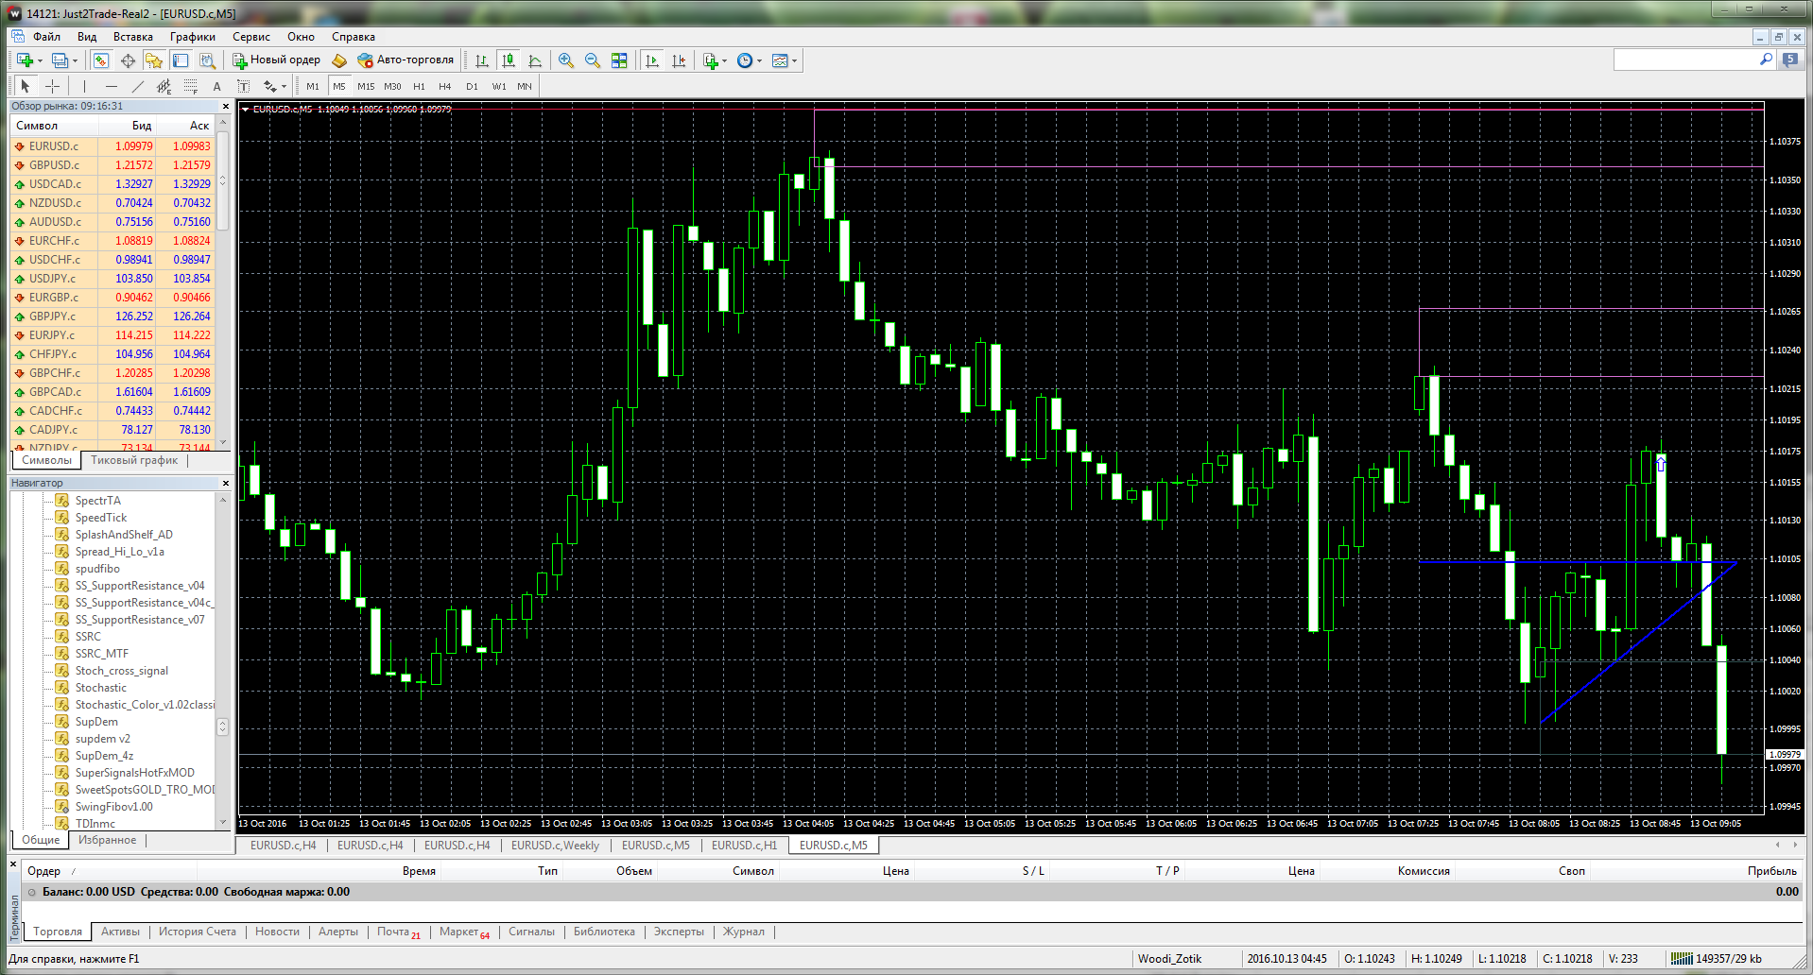Switch chart to candlesticks icon
1813x975 pixels.
(509, 60)
